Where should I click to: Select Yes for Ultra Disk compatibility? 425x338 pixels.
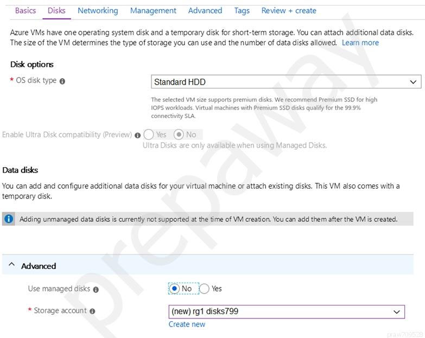point(149,135)
